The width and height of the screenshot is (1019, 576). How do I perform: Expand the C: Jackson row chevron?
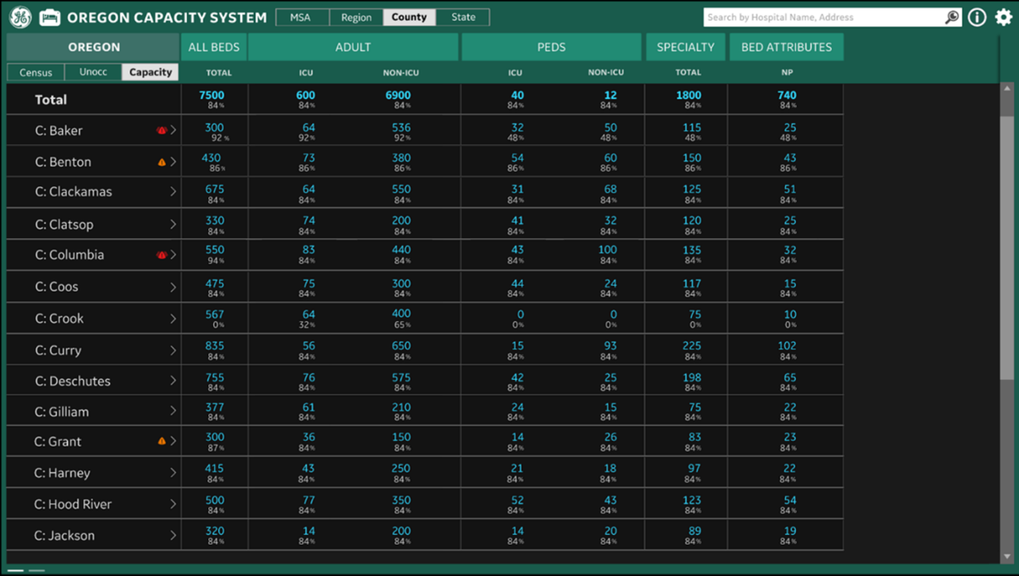tap(173, 536)
